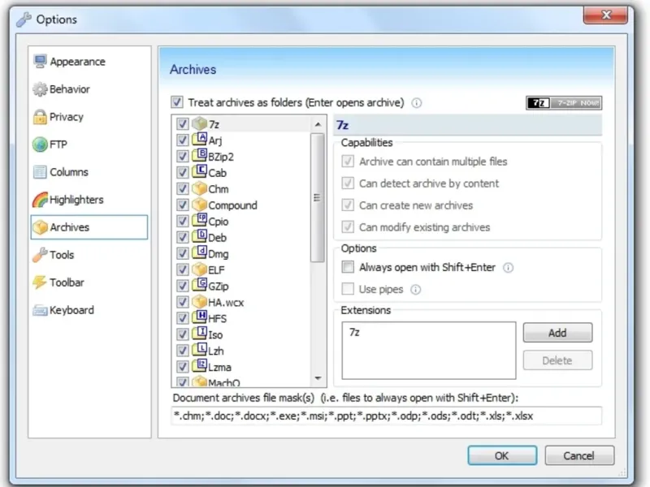The image size is (650, 487).
Task: Click the Dmg archive type icon
Action: pyautogui.click(x=199, y=253)
